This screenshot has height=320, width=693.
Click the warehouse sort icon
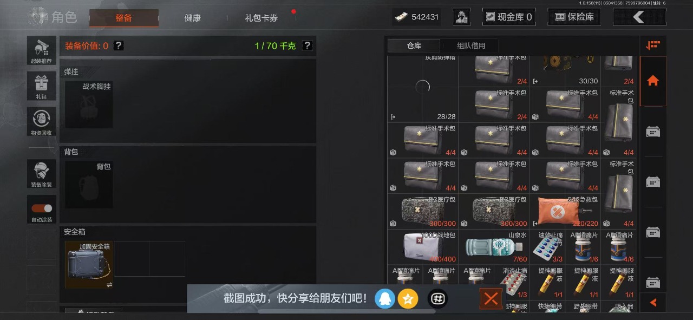click(x=653, y=46)
